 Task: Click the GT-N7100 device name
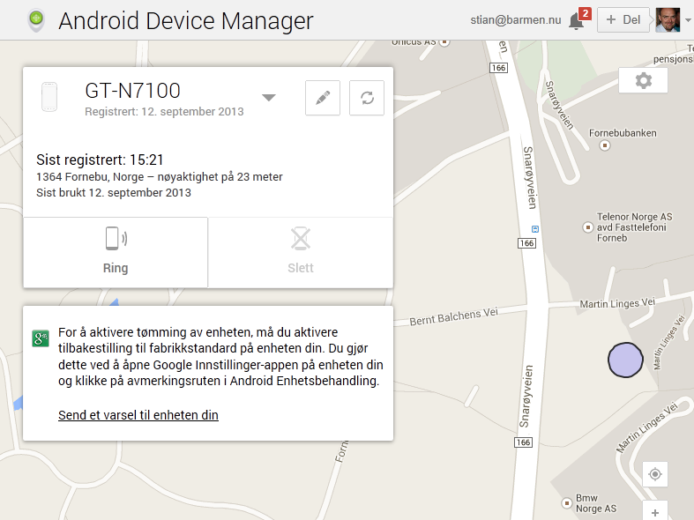[x=133, y=91]
